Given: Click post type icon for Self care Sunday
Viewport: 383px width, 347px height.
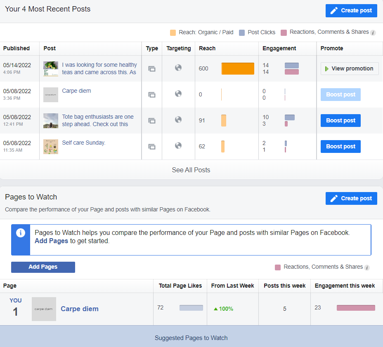Looking at the screenshot, I should click(152, 147).
